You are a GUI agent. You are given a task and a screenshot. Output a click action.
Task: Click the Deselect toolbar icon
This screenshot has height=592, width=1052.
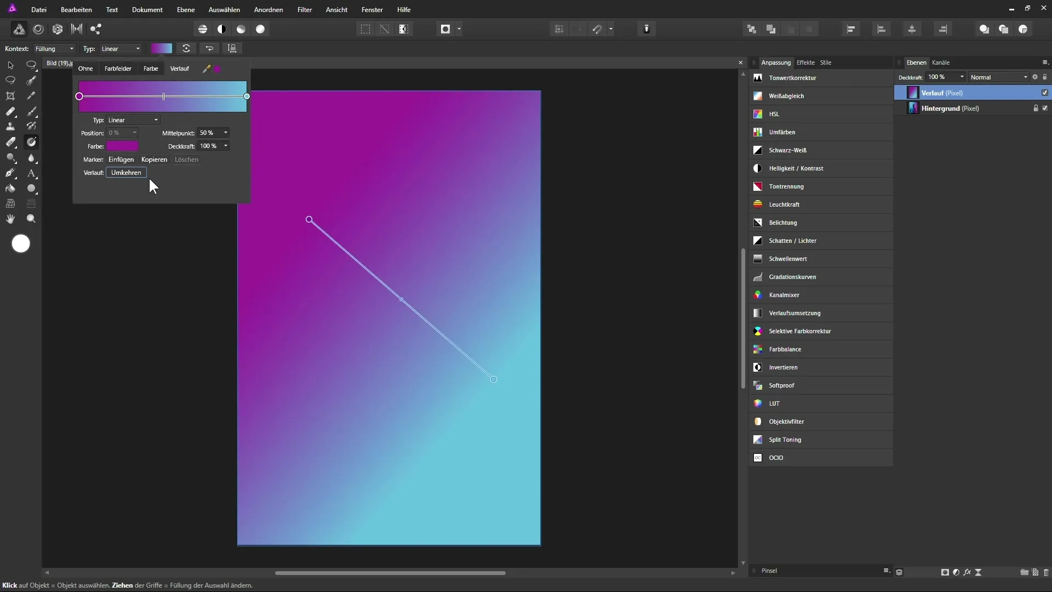(385, 29)
